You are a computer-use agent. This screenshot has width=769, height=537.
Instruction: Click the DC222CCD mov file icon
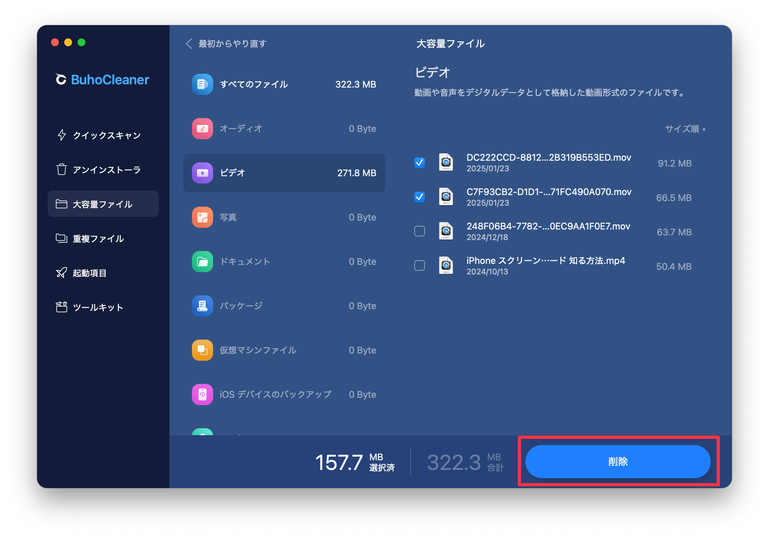coord(446,162)
